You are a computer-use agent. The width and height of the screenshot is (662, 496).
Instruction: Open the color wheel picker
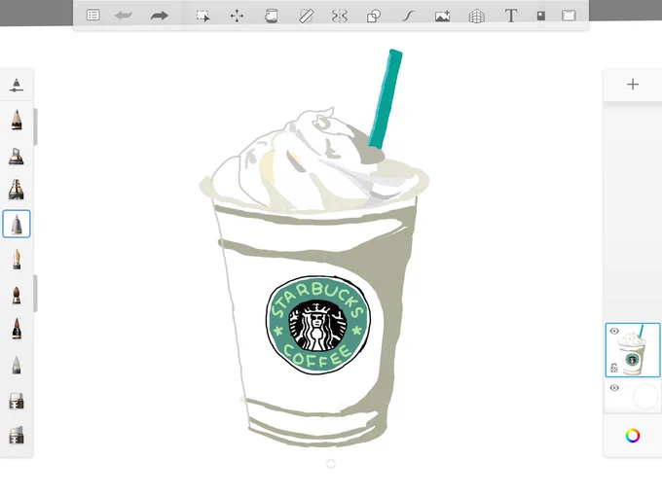[633, 436]
